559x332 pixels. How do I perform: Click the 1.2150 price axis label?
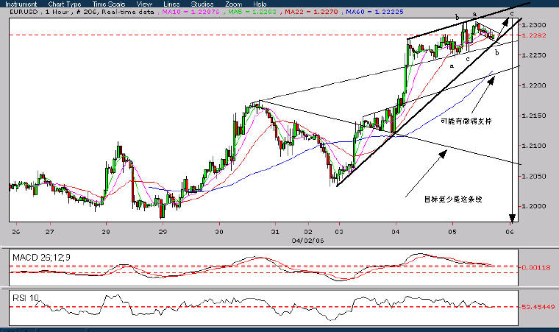point(534,116)
